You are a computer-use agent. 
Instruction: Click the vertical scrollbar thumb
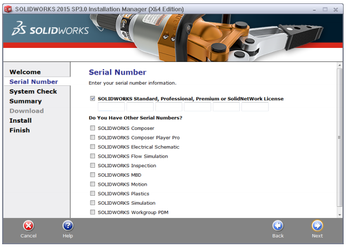click(x=340, y=138)
